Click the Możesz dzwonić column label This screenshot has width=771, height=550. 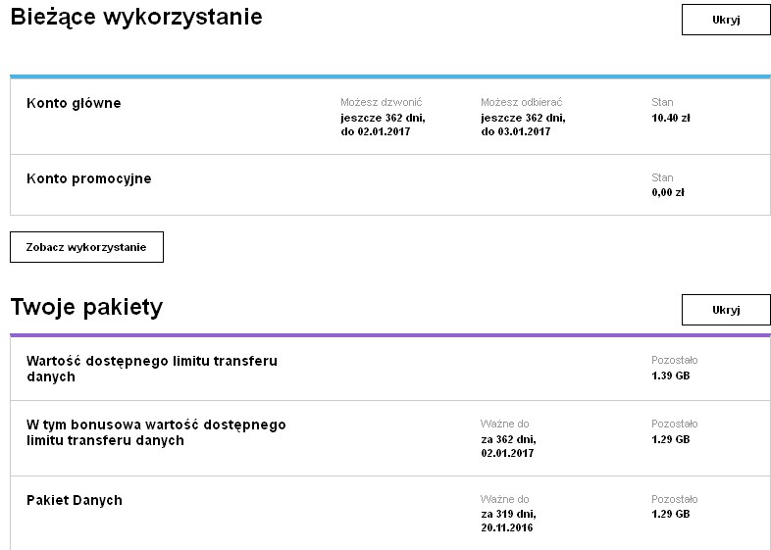click(382, 102)
